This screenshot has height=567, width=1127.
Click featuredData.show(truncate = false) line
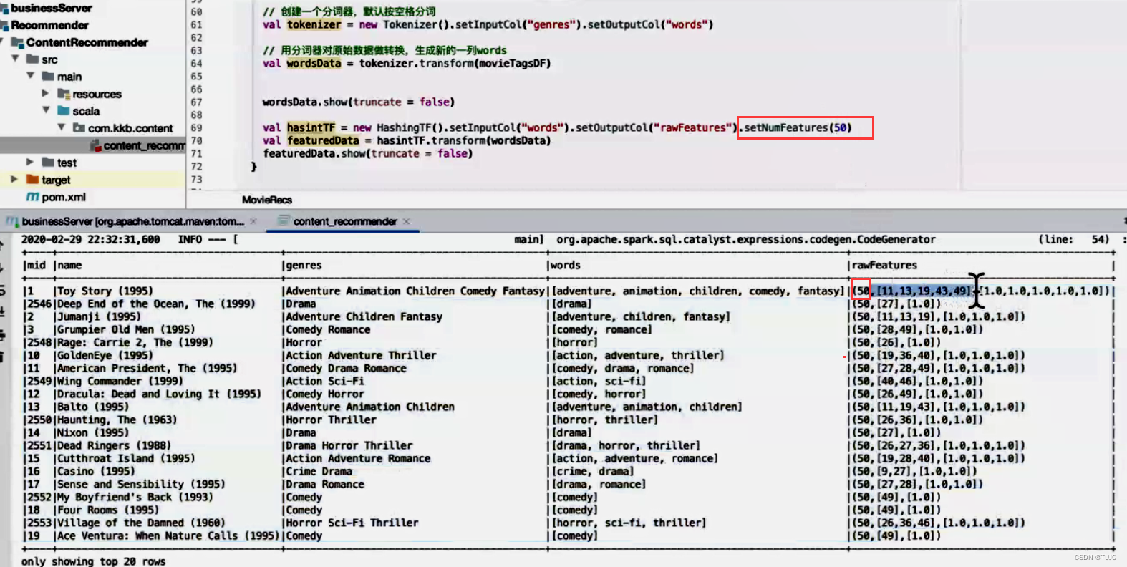coord(367,153)
